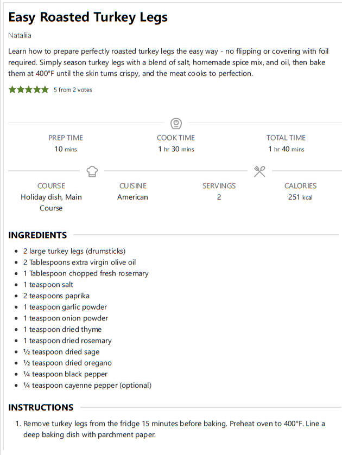Click the fourth green rating star
The width and height of the screenshot is (342, 455).
pos(36,89)
